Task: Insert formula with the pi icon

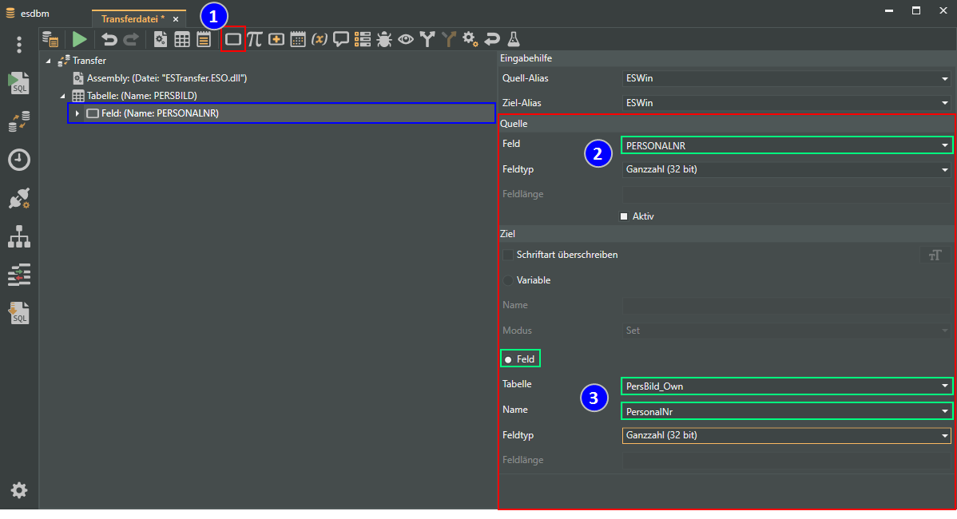Action: 254,39
